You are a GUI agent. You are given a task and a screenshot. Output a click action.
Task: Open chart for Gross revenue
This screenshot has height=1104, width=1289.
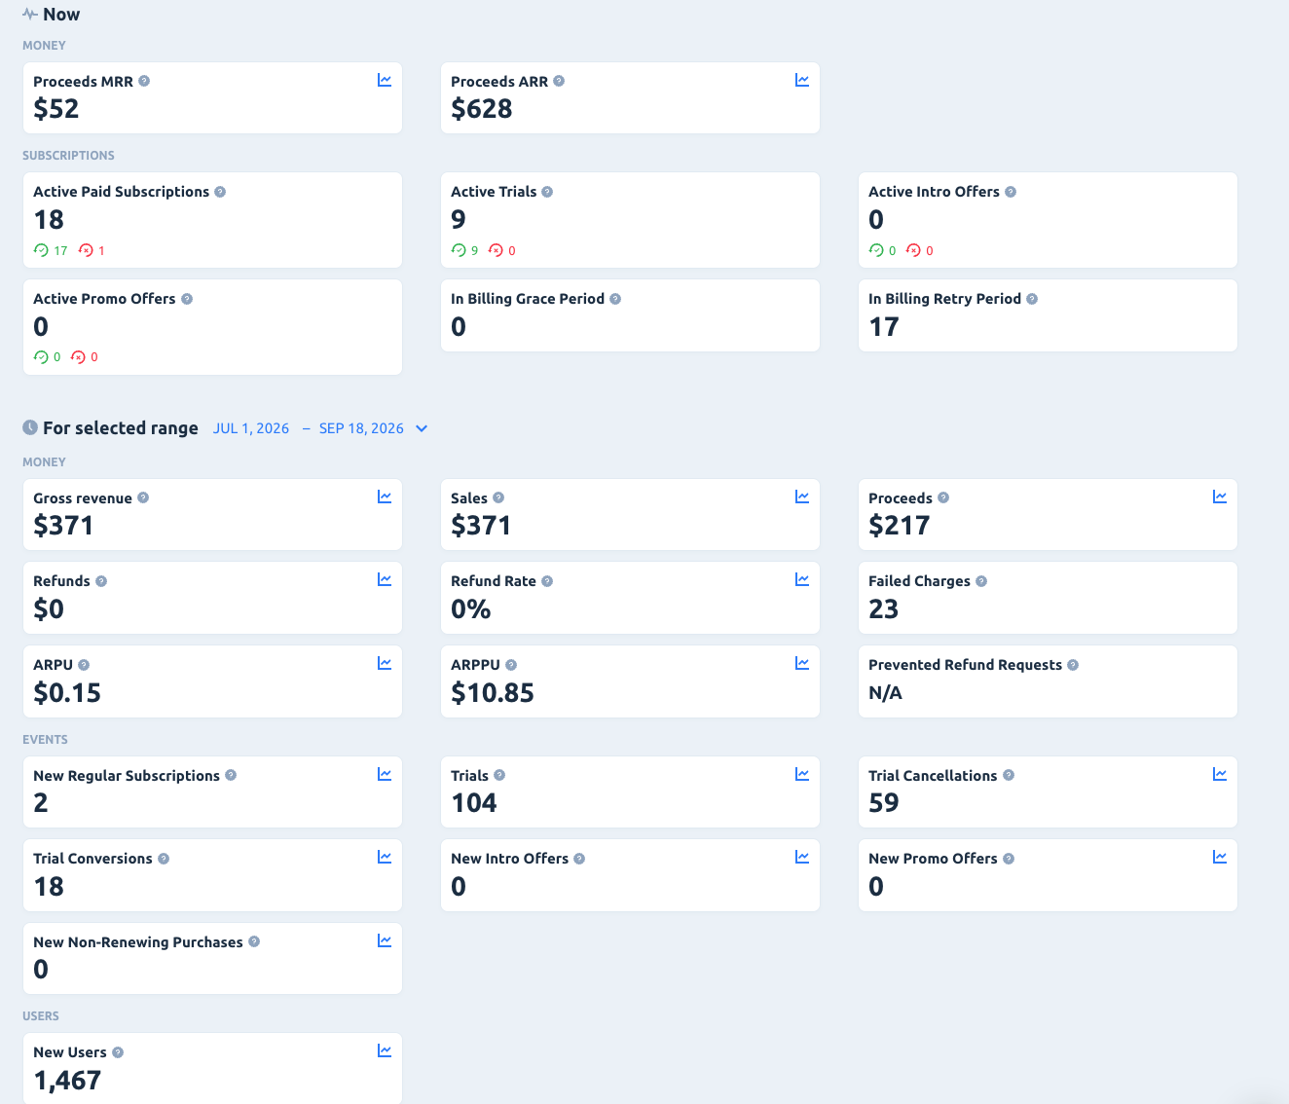[385, 497]
